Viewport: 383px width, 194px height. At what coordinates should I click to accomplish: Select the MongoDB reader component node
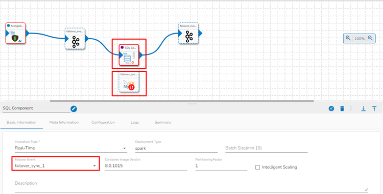[x=16, y=33]
